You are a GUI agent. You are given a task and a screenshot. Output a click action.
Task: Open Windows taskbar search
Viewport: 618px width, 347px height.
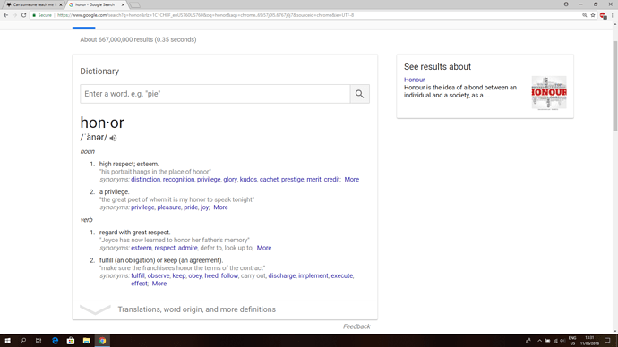[x=23, y=341]
